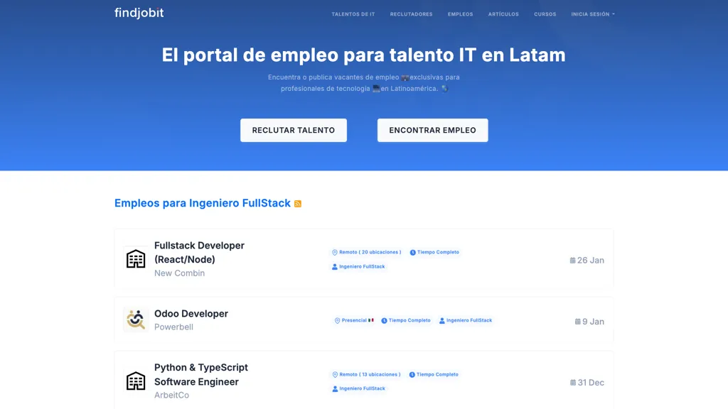The height and width of the screenshot is (409, 728).
Task: Click the RECLUTAR TALENTO button
Action: pyautogui.click(x=293, y=130)
